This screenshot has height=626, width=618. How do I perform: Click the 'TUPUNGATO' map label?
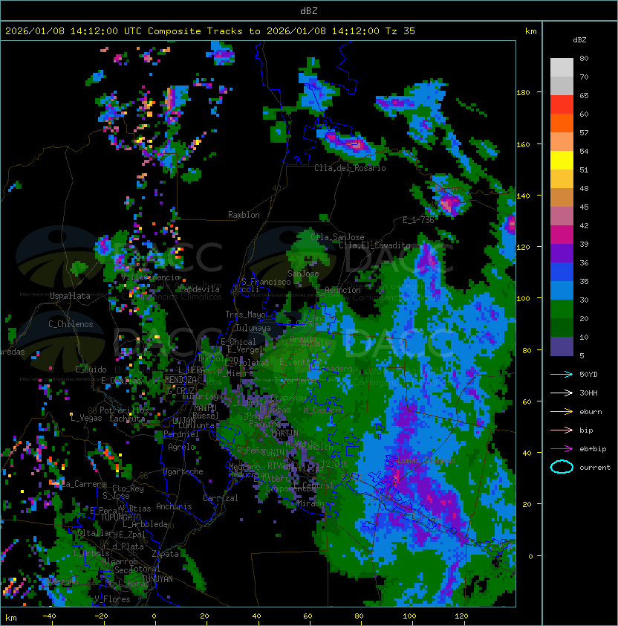120,517
